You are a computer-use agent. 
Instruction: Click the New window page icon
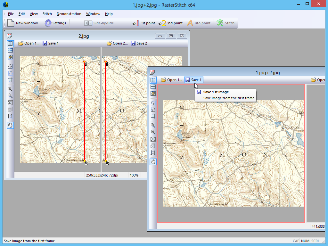[11, 23]
